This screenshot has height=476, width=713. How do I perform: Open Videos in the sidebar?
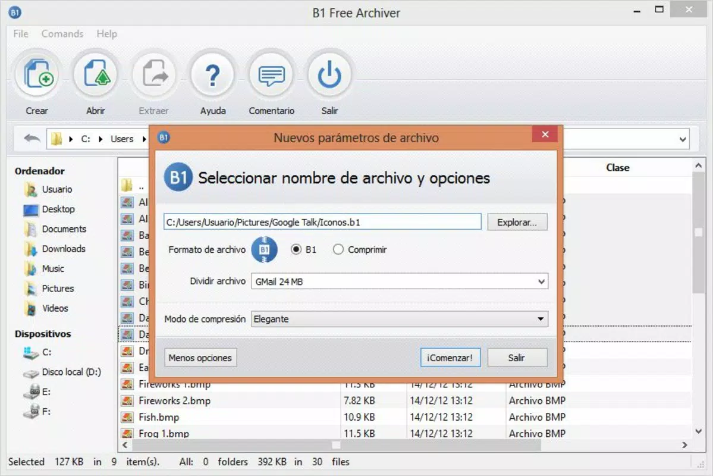coord(46,309)
